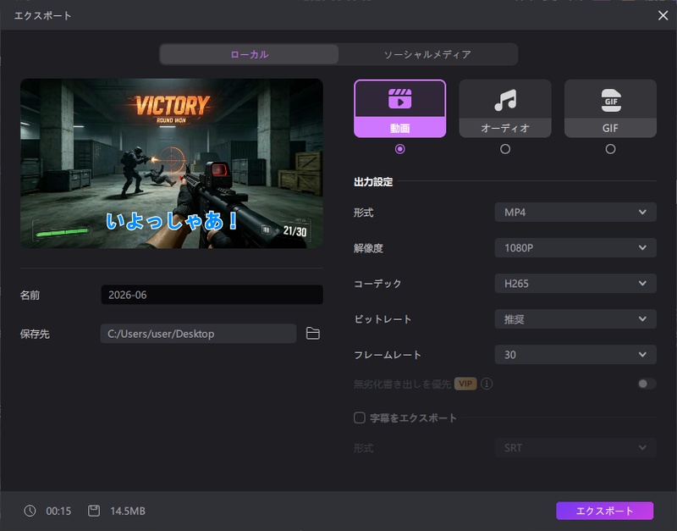Image resolution: width=677 pixels, height=531 pixels.
Task: Click the 名前 label
Action: coord(30,295)
